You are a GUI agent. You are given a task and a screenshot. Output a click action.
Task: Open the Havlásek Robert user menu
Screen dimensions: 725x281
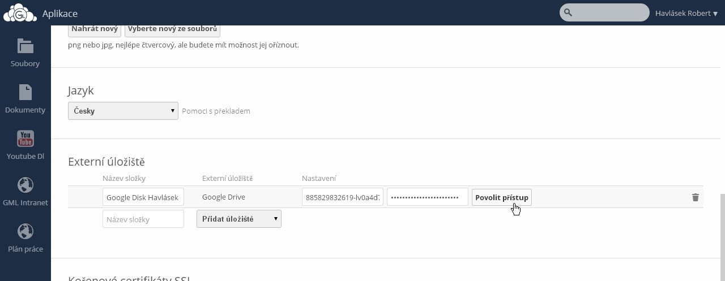(x=686, y=13)
